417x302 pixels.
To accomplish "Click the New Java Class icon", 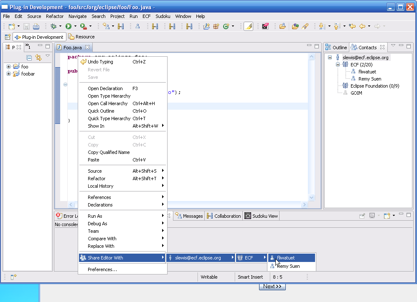I will (226, 26).
